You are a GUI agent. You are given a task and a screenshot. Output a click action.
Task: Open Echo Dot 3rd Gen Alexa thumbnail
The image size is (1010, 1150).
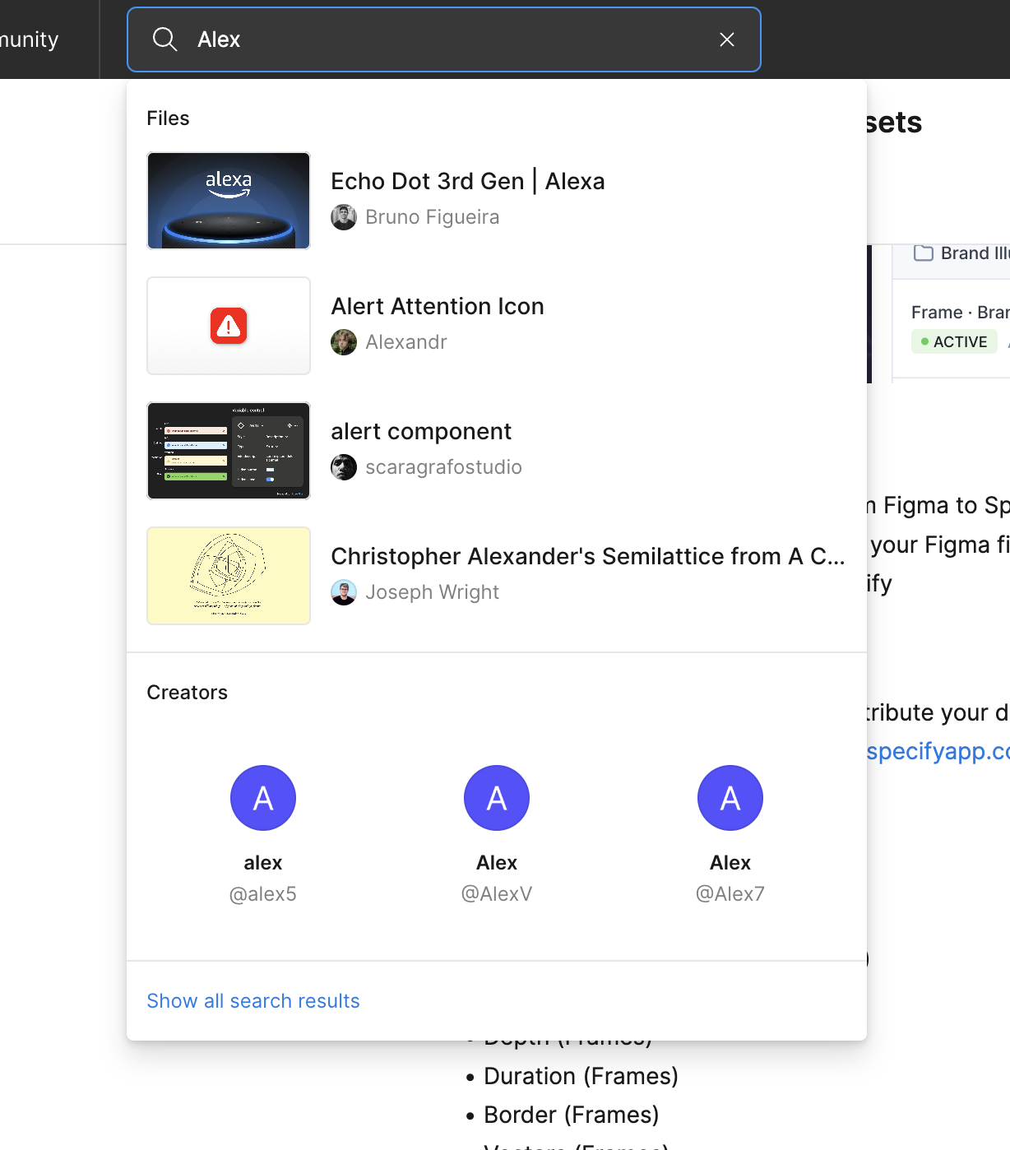229,201
